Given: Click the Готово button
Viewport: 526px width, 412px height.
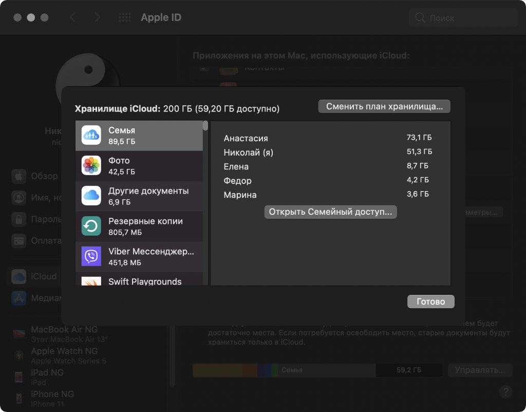Looking at the screenshot, I should 431,301.
